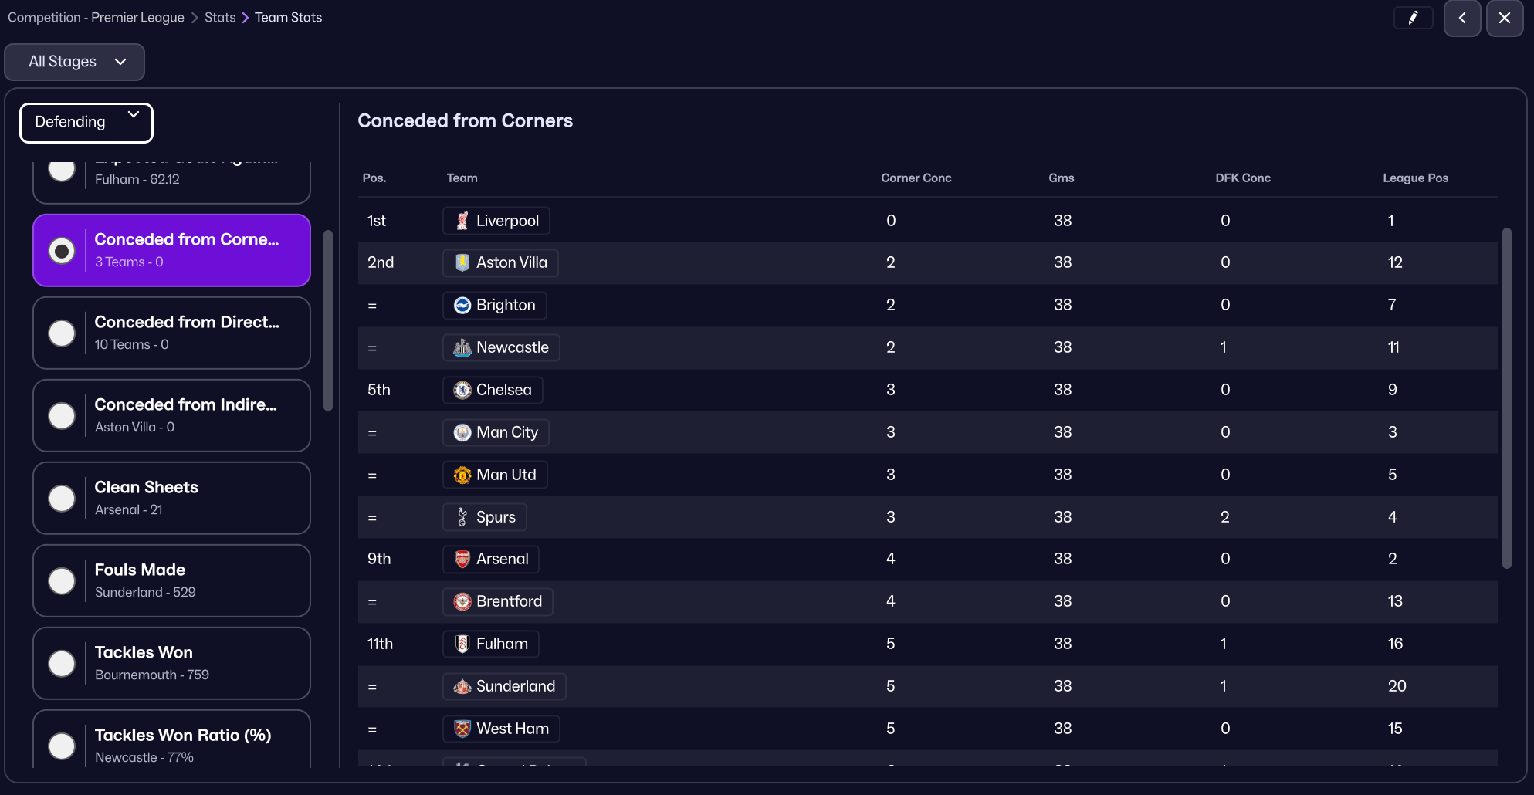Click the pencil edit icon

(x=1413, y=18)
